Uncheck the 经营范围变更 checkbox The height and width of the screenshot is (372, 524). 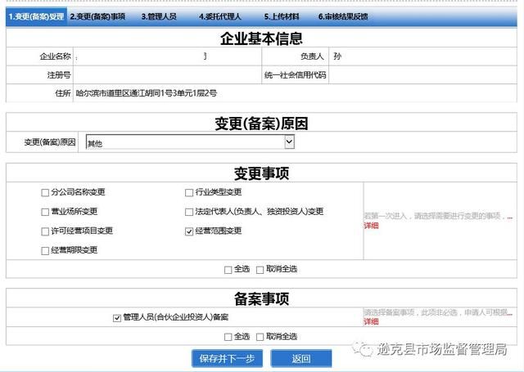[x=189, y=231]
